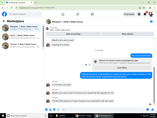
Task: Close the Messenger tab
Action: (31, 3)
